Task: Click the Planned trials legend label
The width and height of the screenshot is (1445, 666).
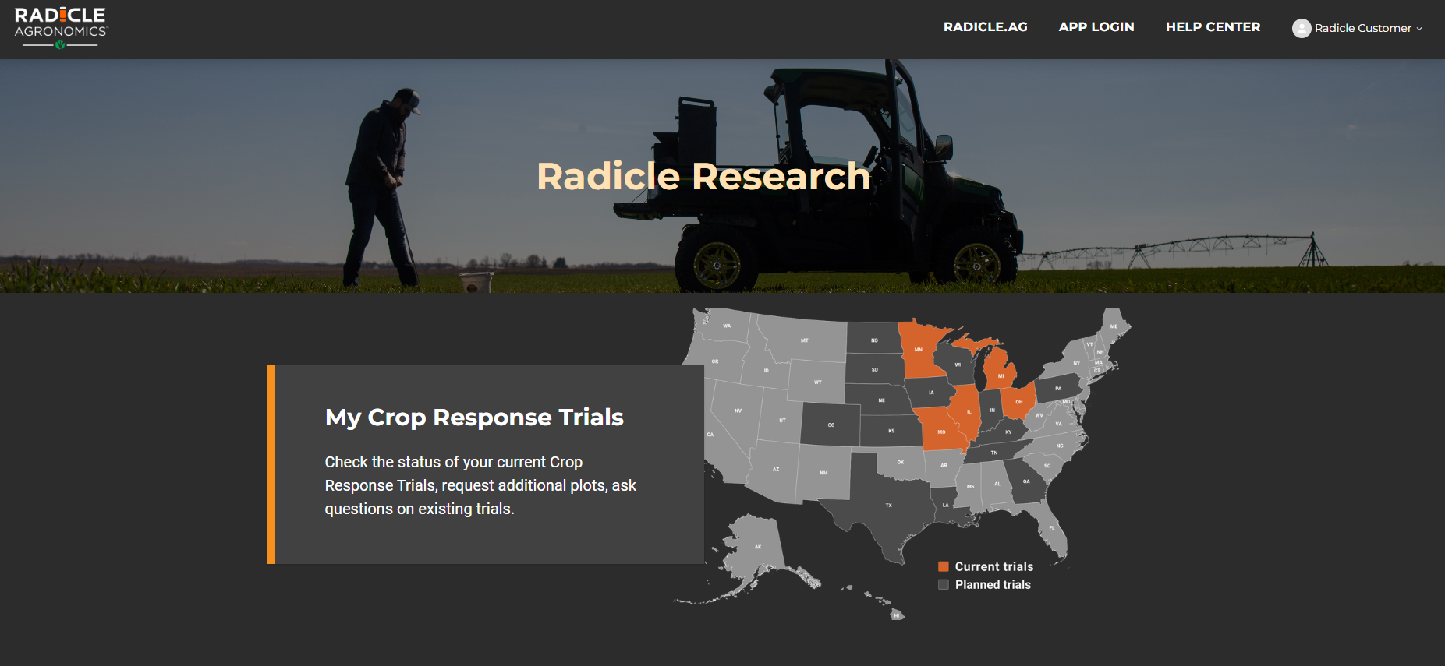Action: point(993,584)
